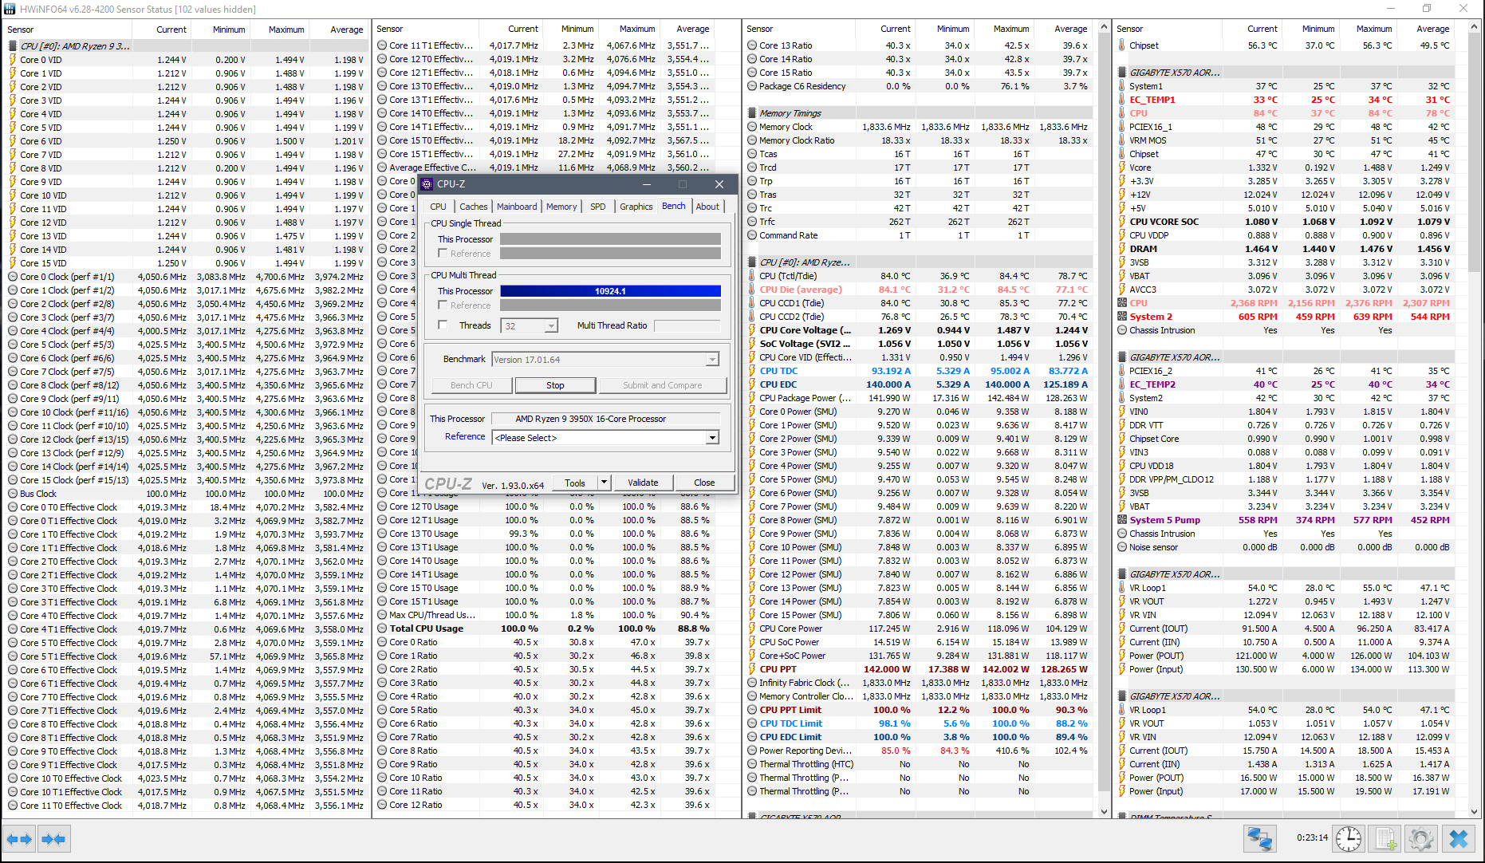This screenshot has height=863, width=1485.
Task: Click the Multi Thread Ratio field
Action: pyautogui.click(x=687, y=325)
